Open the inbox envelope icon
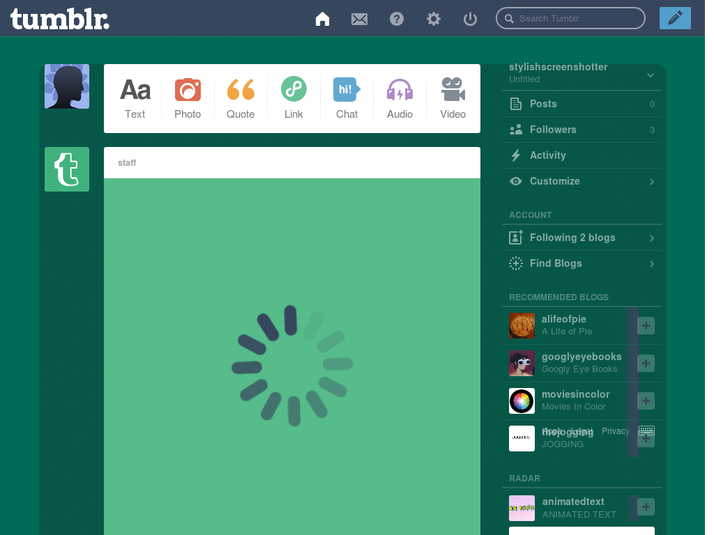 tap(359, 19)
